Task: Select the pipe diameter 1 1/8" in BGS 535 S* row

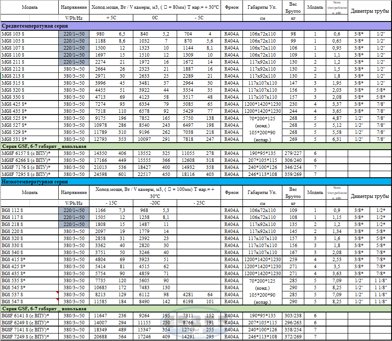Action: point(381,280)
